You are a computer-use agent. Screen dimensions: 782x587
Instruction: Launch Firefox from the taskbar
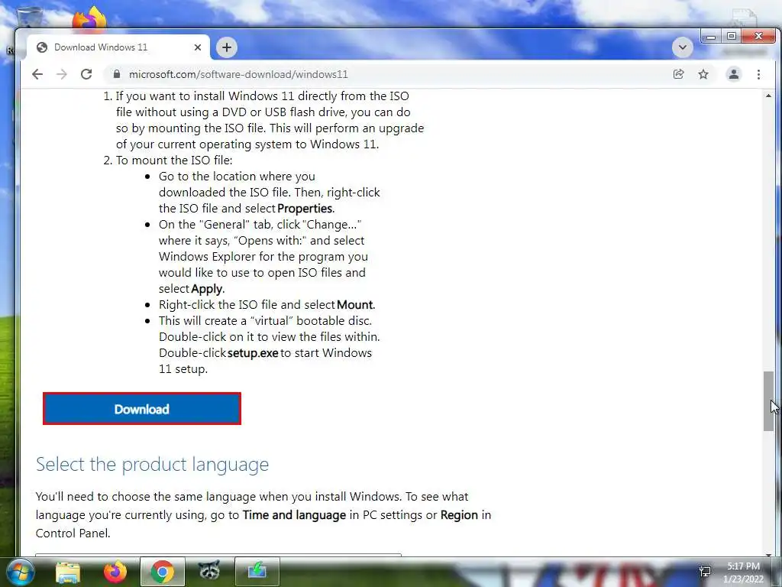[x=115, y=572]
